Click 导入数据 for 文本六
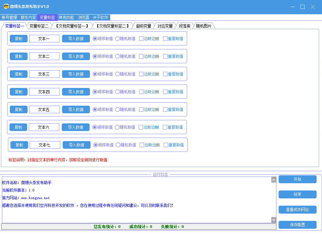The width and height of the screenshot is (322, 237). (76, 127)
